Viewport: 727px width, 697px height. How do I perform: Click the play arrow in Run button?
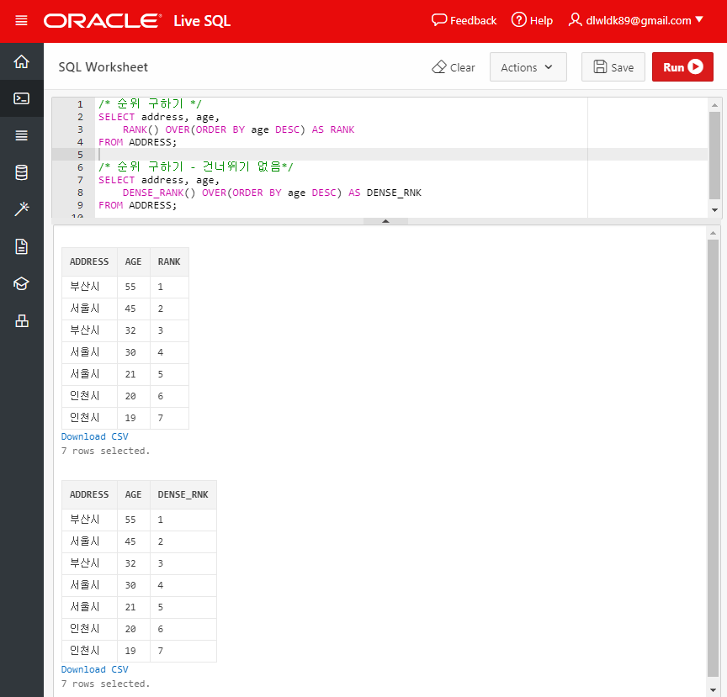pyautogui.click(x=695, y=66)
